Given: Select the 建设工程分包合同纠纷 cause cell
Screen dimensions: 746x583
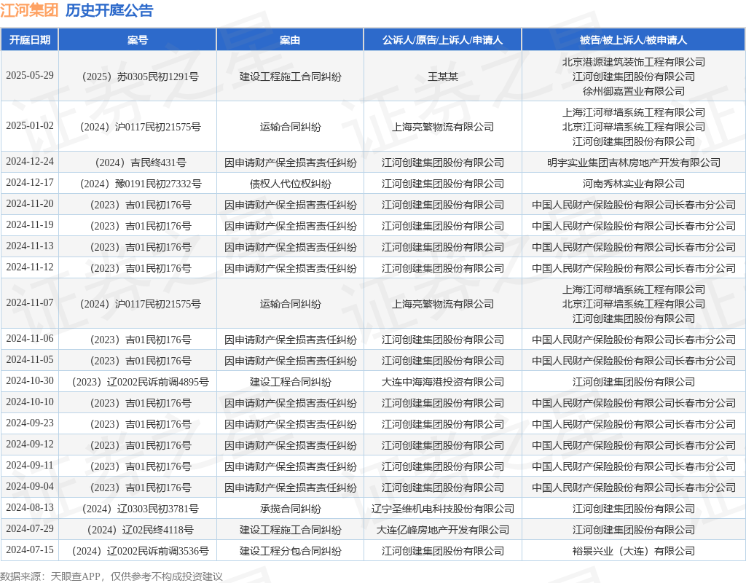Looking at the screenshot, I should (x=290, y=551).
